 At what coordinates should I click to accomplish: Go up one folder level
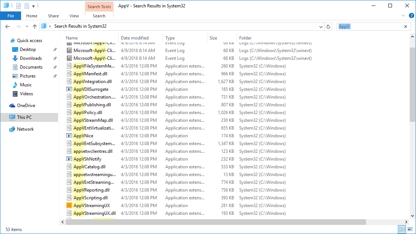[x=35, y=27]
